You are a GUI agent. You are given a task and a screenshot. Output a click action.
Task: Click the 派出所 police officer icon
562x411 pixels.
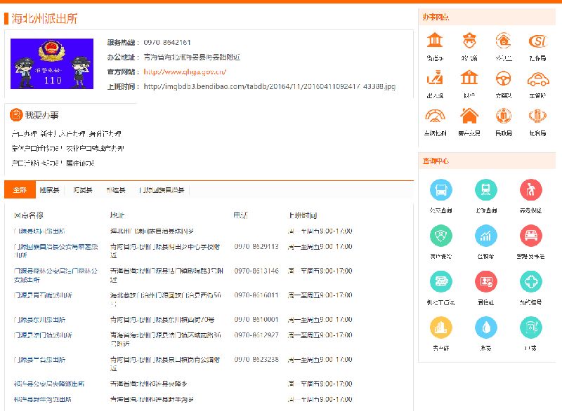click(x=469, y=41)
